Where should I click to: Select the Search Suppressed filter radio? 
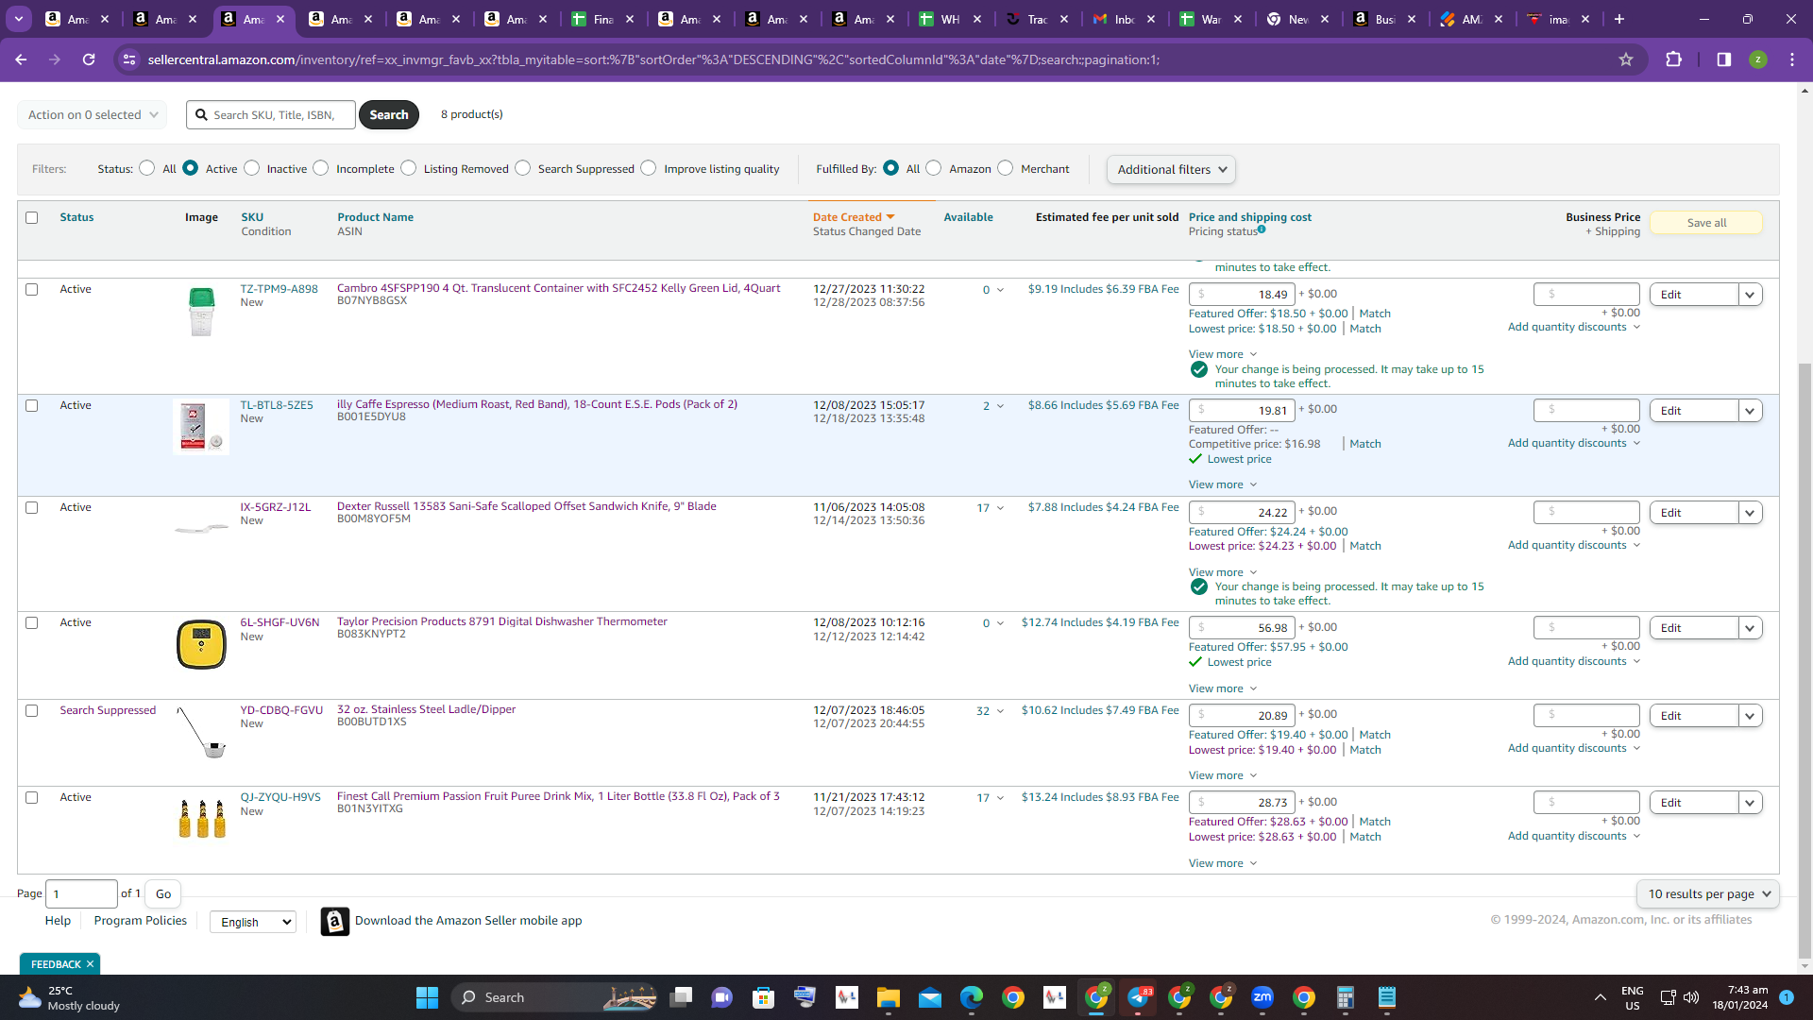[x=523, y=168]
